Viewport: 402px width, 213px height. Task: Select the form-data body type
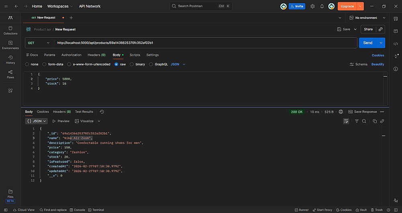coord(45,64)
